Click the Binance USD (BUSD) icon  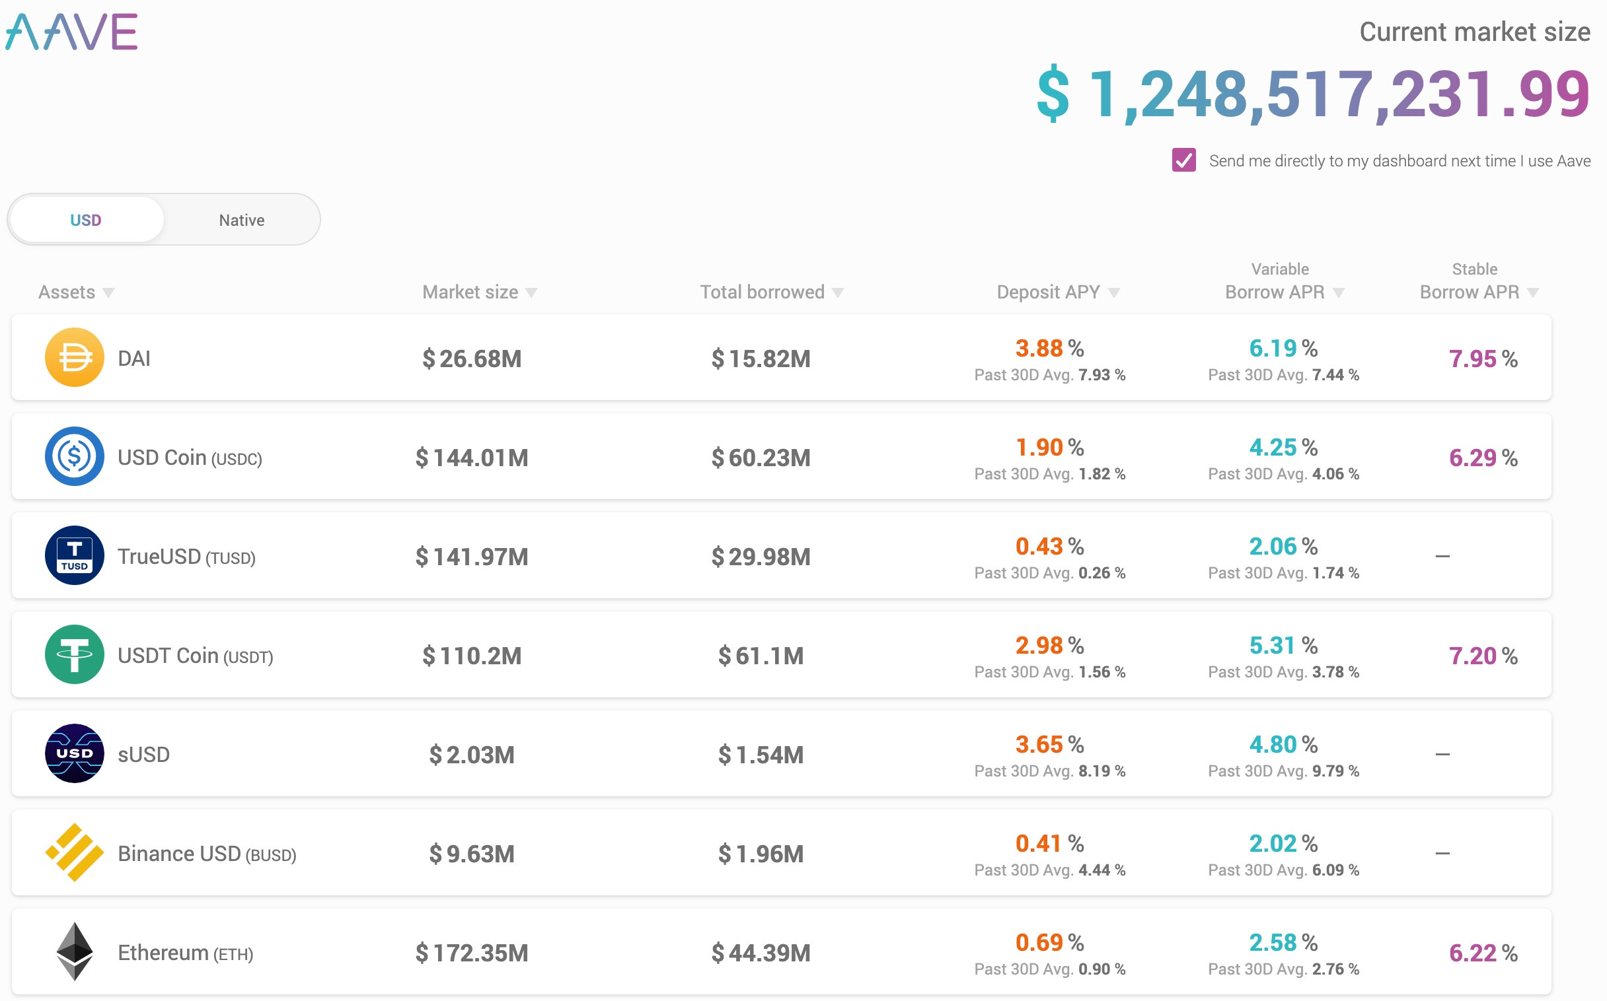tap(74, 852)
